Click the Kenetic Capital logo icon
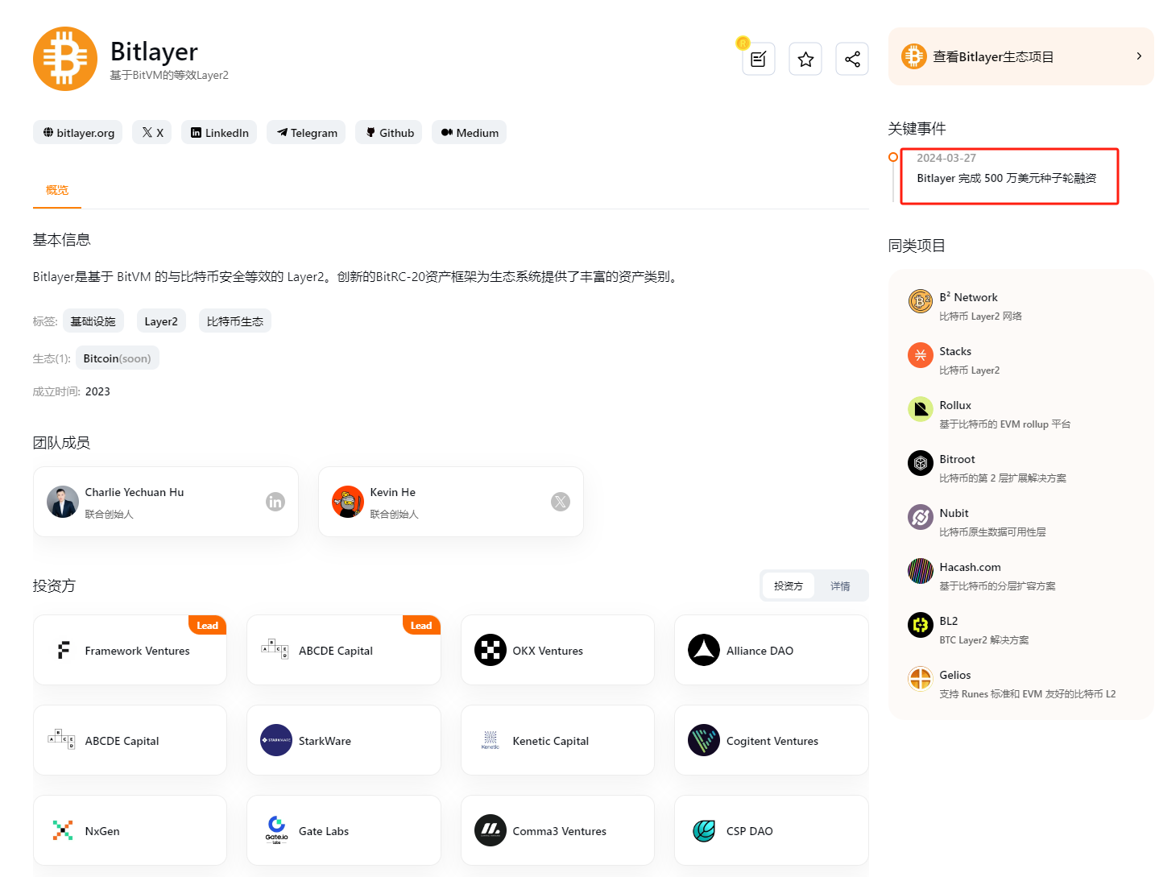The width and height of the screenshot is (1155, 877). coord(491,740)
